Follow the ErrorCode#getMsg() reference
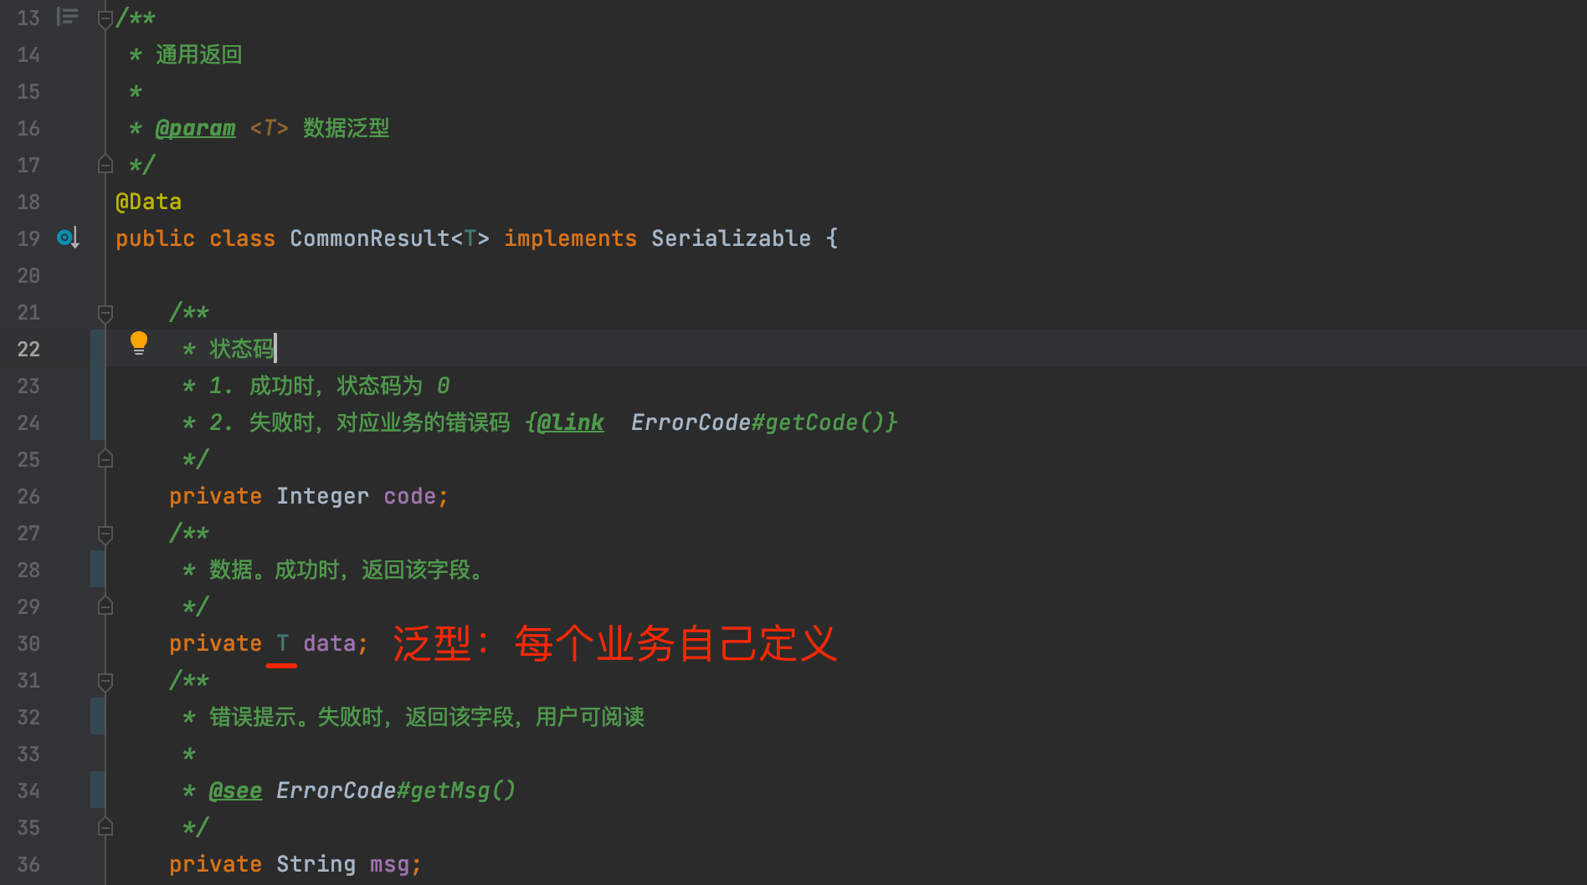1587x885 pixels. pyautogui.click(x=396, y=790)
